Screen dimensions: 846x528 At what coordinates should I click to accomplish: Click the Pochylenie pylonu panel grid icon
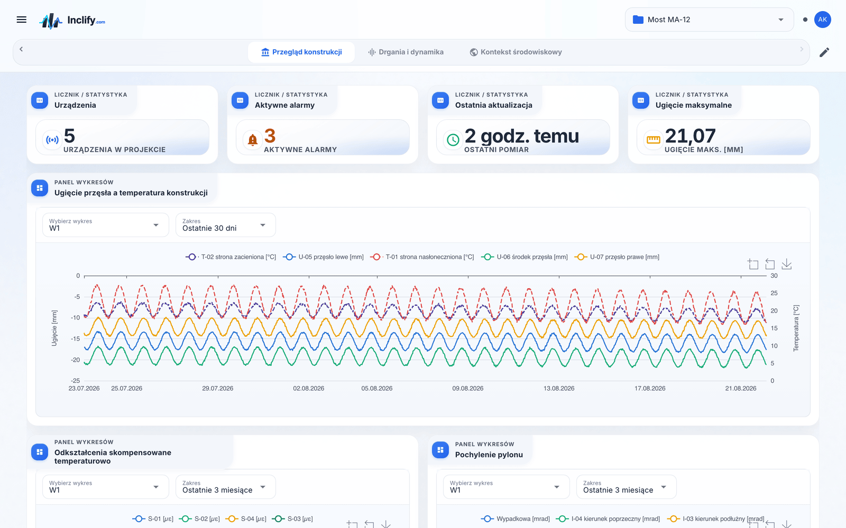tap(440, 450)
